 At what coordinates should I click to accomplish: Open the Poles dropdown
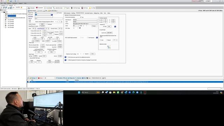pos(86,26)
